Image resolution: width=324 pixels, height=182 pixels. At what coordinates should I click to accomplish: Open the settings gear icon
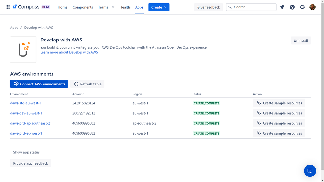(302, 7)
